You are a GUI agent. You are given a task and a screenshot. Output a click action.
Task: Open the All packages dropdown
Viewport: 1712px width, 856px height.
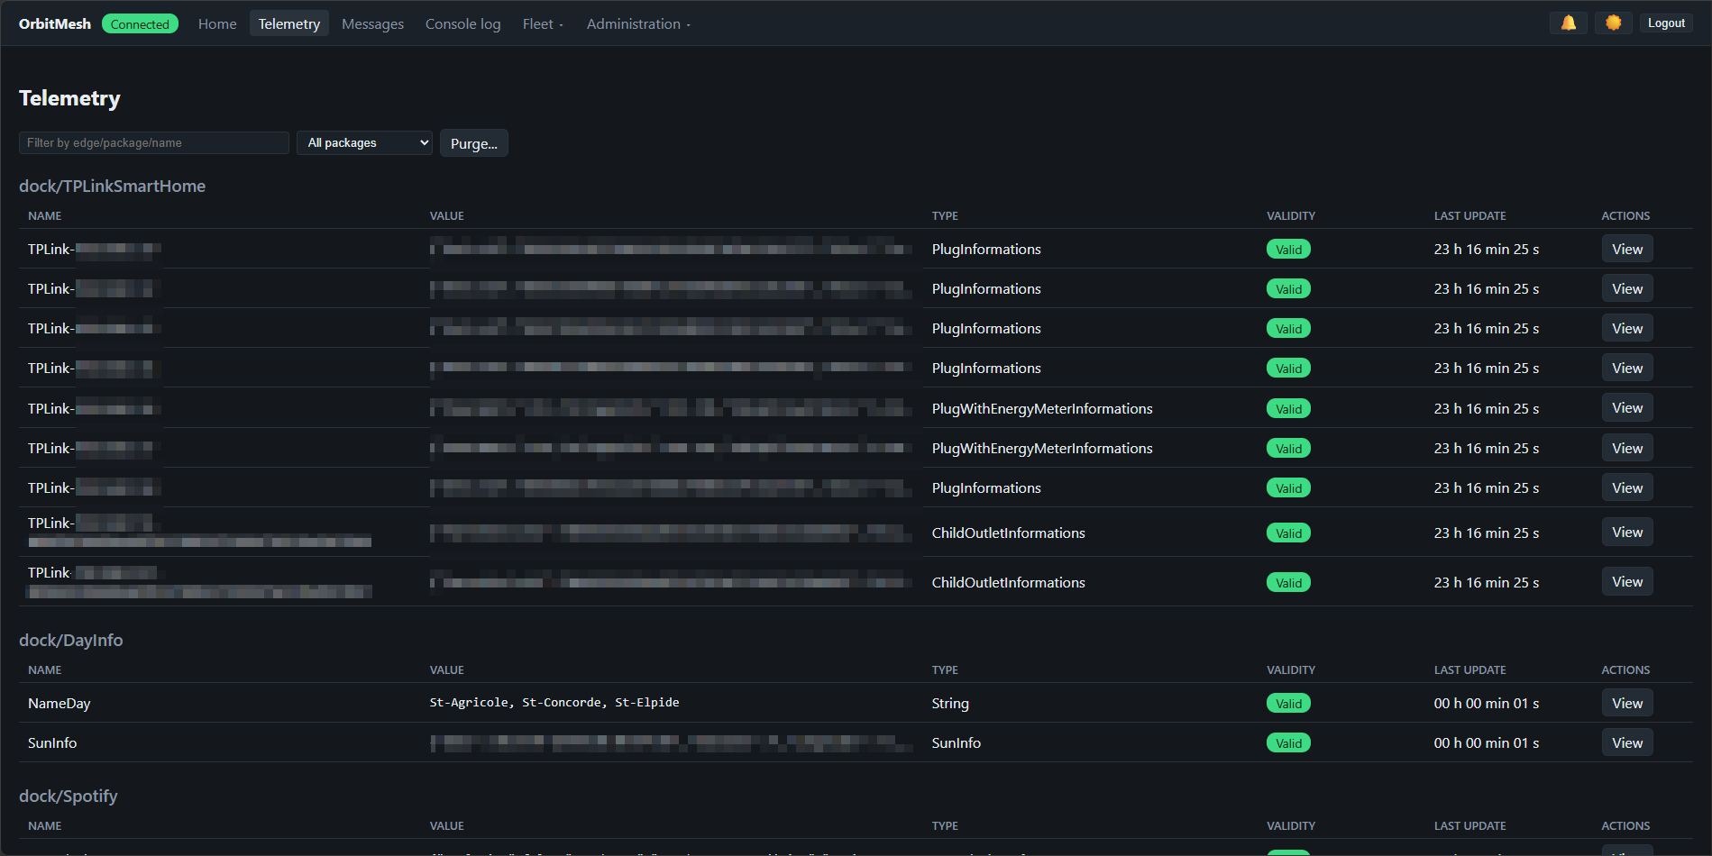[364, 142]
